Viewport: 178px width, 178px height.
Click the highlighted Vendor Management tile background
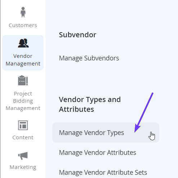pyautogui.click(x=23, y=53)
